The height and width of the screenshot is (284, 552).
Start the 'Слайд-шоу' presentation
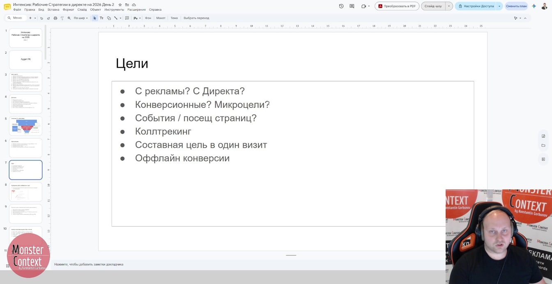[x=433, y=6]
